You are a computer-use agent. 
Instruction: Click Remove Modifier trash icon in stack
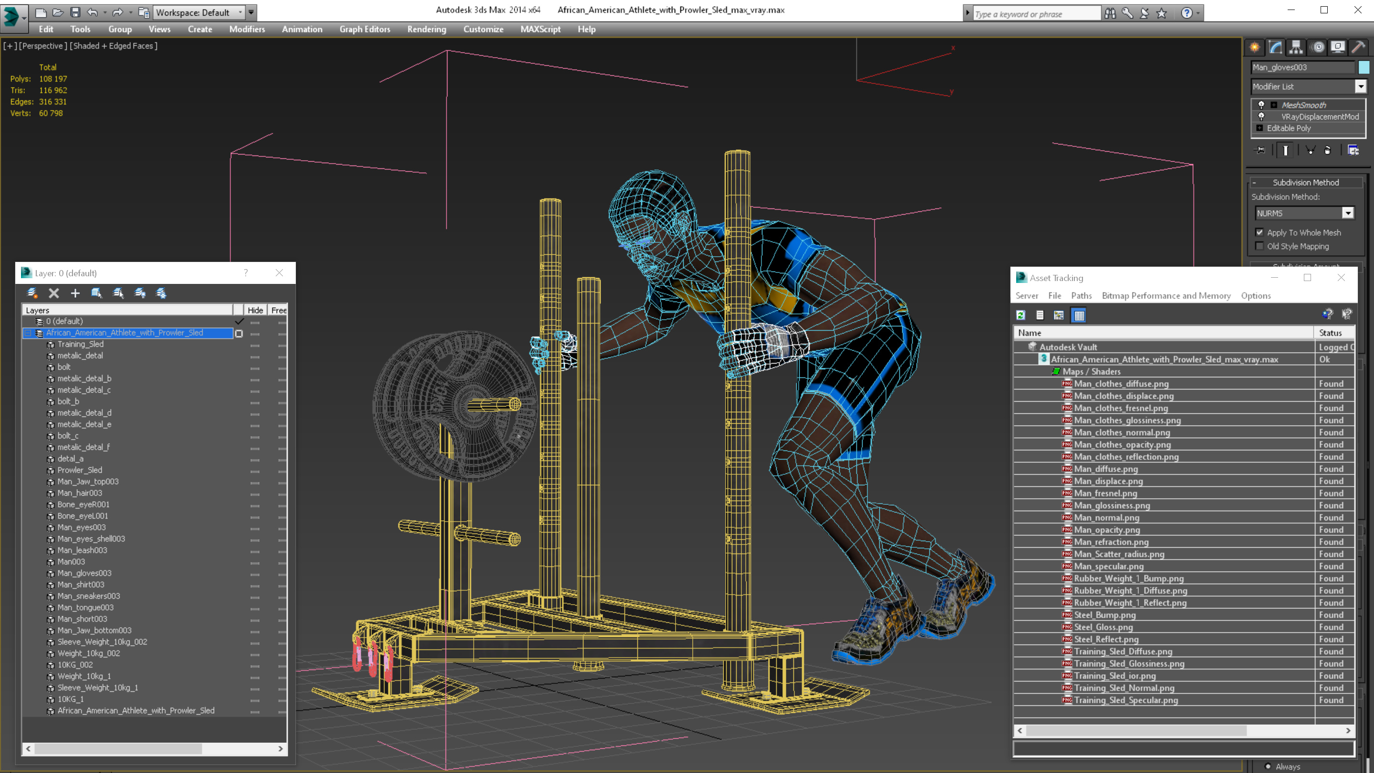(1328, 150)
